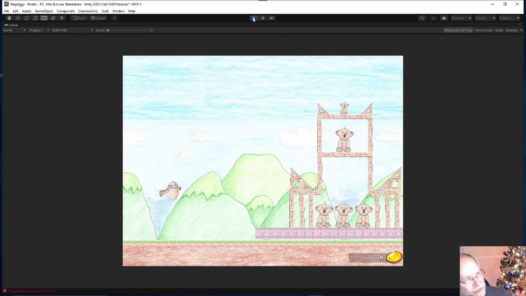Open the Cinemachine menu
Image resolution: width=526 pixels, height=296 pixels.
88,11
